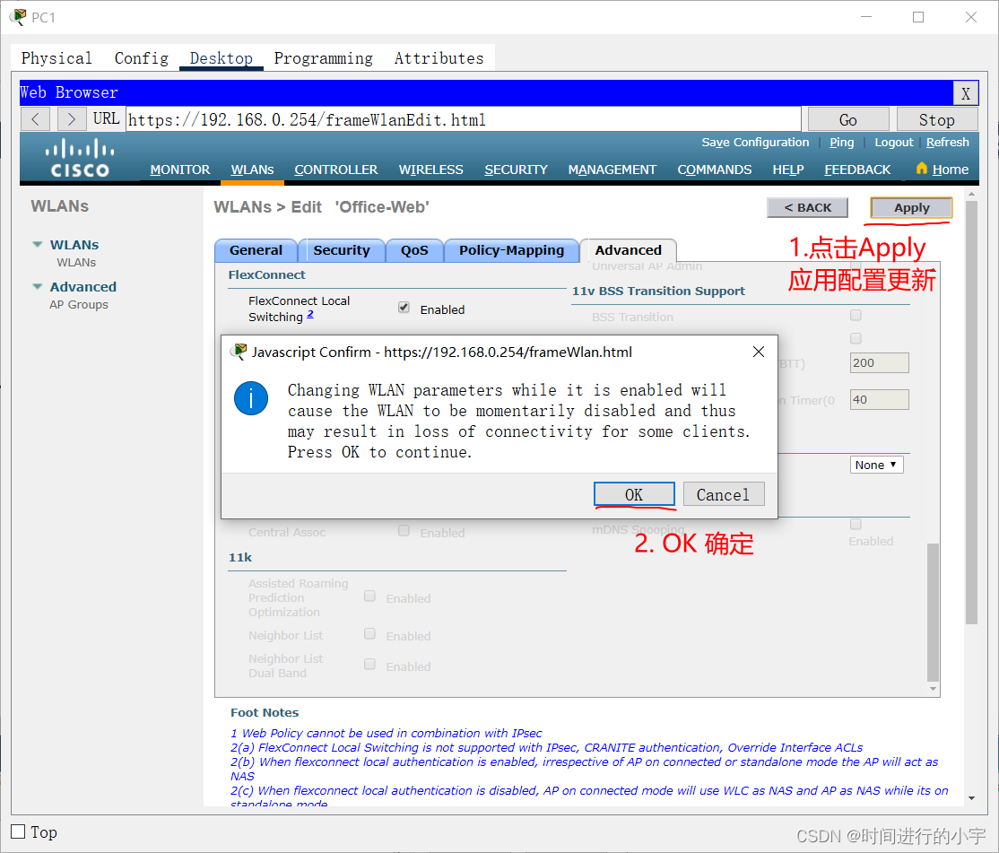This screenshot has height=853, width=999.
Task: Open the MONITOR menu
Action: [179, 170]
